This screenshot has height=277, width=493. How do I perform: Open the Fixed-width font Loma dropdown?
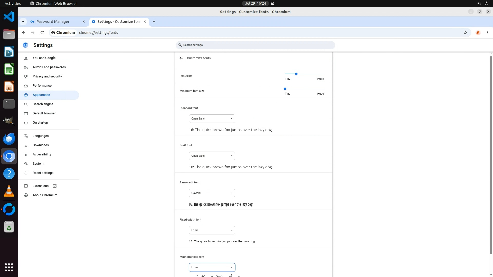click(212, 230)
